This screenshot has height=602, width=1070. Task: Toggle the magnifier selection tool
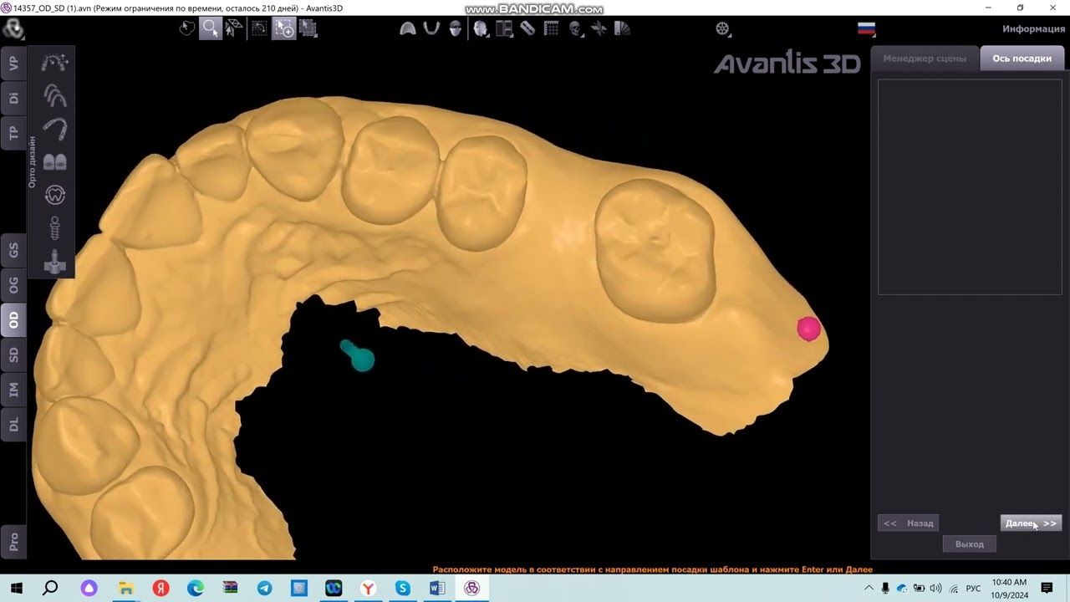click(210, 28)
